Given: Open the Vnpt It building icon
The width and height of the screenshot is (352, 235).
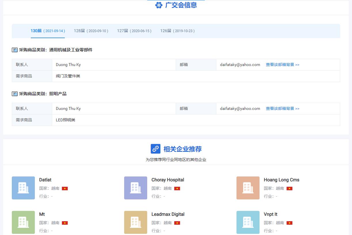Looking at the screenshot, I should pyautogui.click(x=248, y=222).
